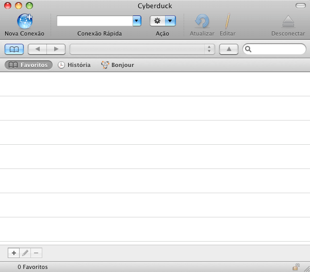Click the '0 Favoritos' status text
Image resolution: width=310 pixels, height=272 pixels.
[32, 267]
